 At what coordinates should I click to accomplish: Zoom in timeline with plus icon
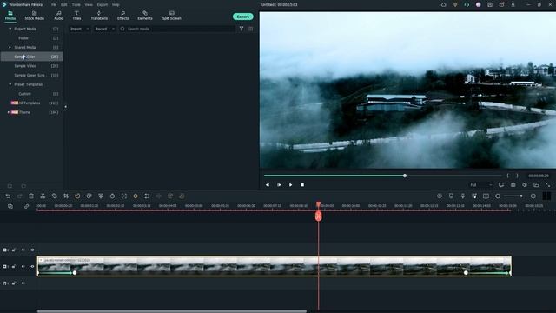coord(533,196)
